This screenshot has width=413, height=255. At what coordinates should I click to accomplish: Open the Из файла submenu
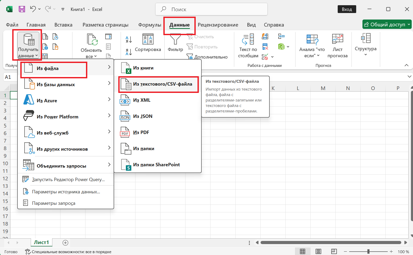click(x=66, y=68)
